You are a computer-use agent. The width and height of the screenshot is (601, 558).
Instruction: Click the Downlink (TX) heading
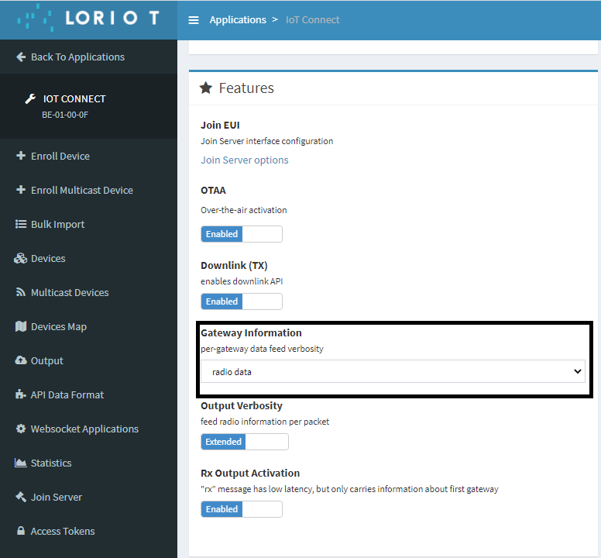click(x=234, y=265)
